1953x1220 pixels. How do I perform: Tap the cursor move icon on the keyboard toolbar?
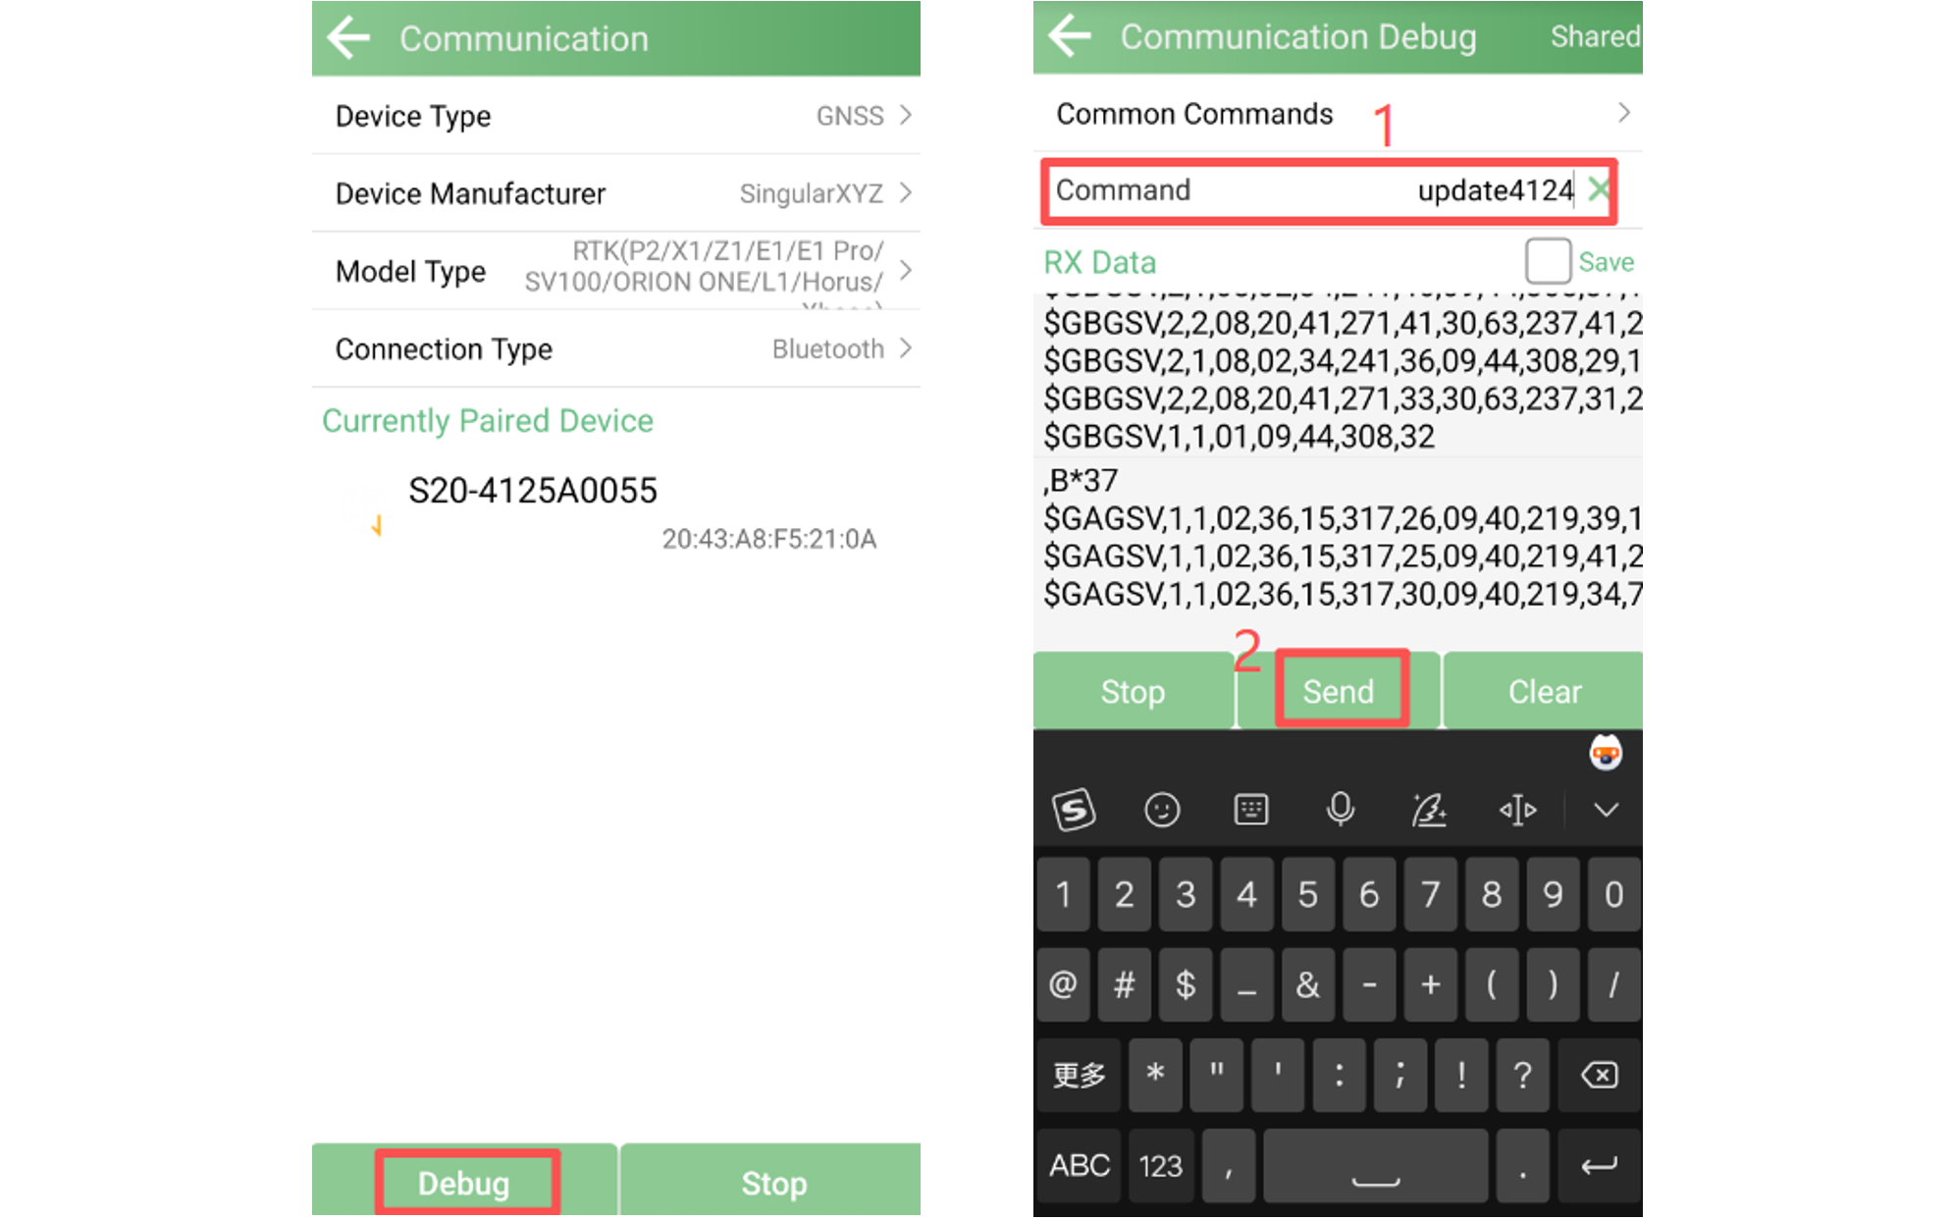point(1517,810)
